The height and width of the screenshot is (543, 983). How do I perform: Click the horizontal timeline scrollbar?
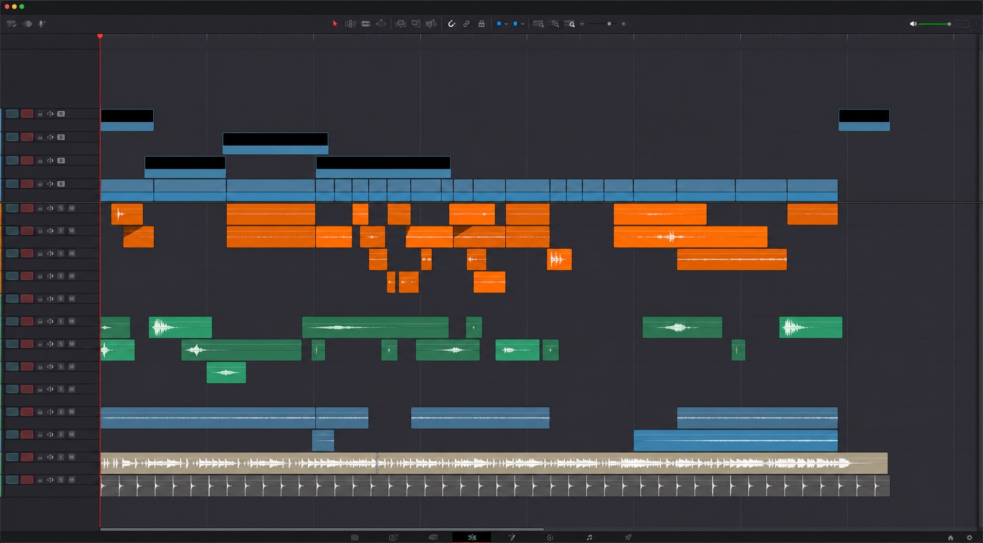pyautogui.click(x=322, y=529)
